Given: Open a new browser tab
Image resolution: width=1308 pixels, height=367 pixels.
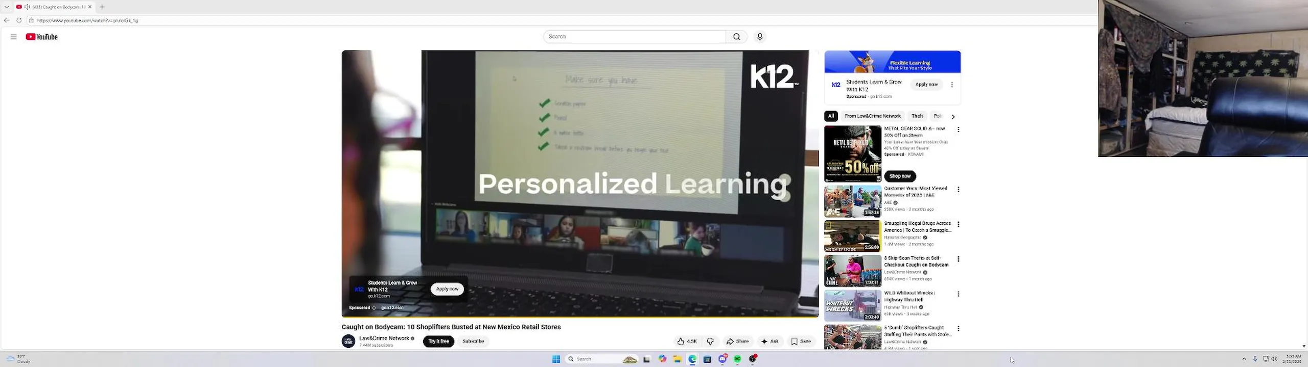Looking at the screenshot, I should pos(102,7).
